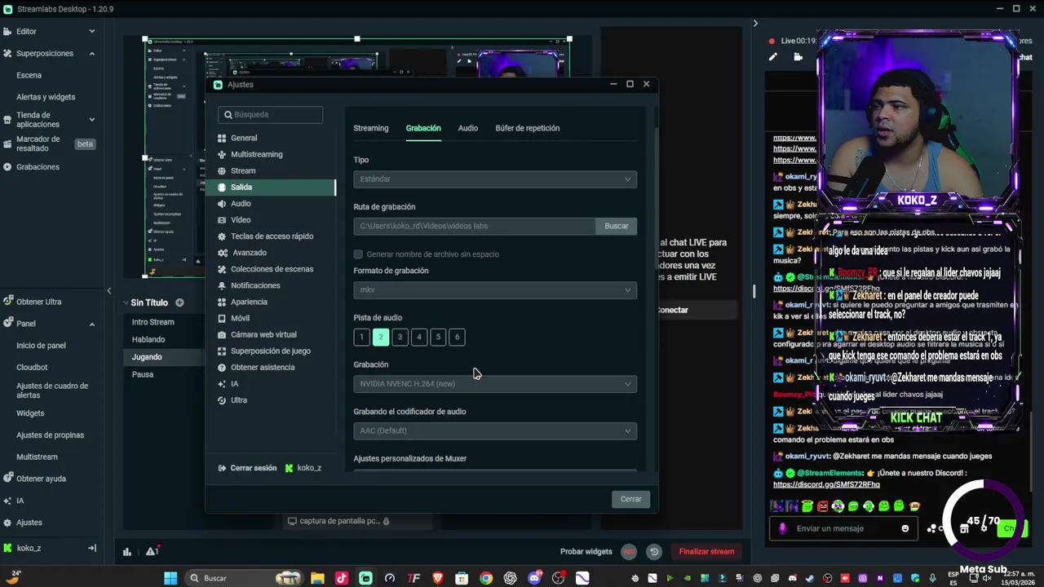Toggle audio track 2
The height and width of the screenshot is (587, 1044).
[381, 337]
